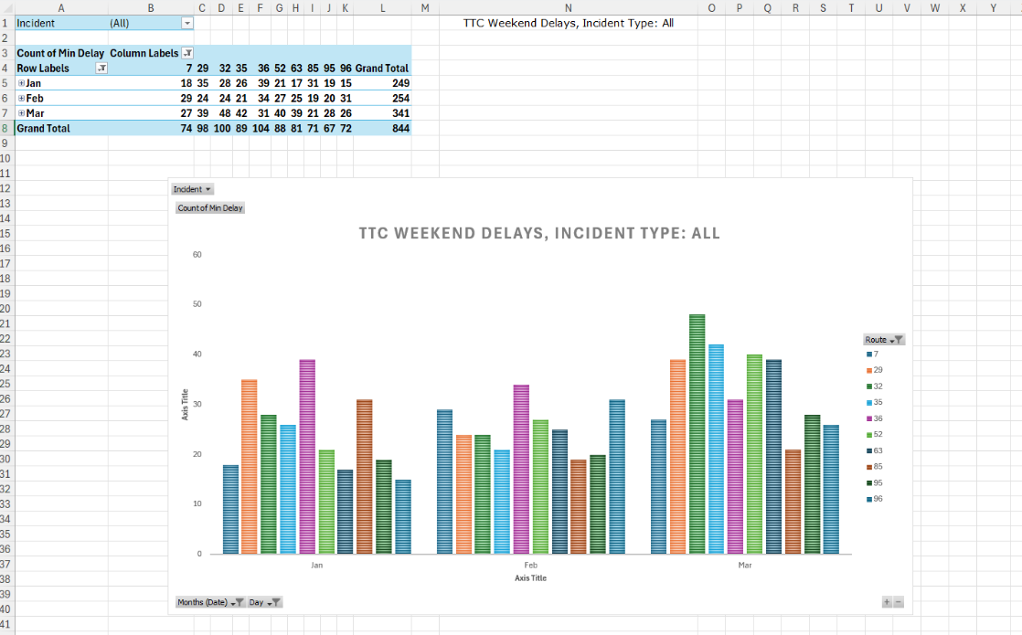
Task: Open the Day chart field filter
Action: [x=265, y=602]
